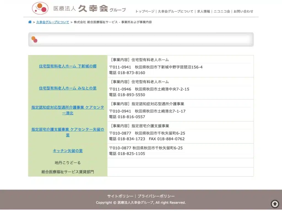Click the scroll-to-top arrow button
The height and width of the screenshot is (211, 282).
[275, 204]
